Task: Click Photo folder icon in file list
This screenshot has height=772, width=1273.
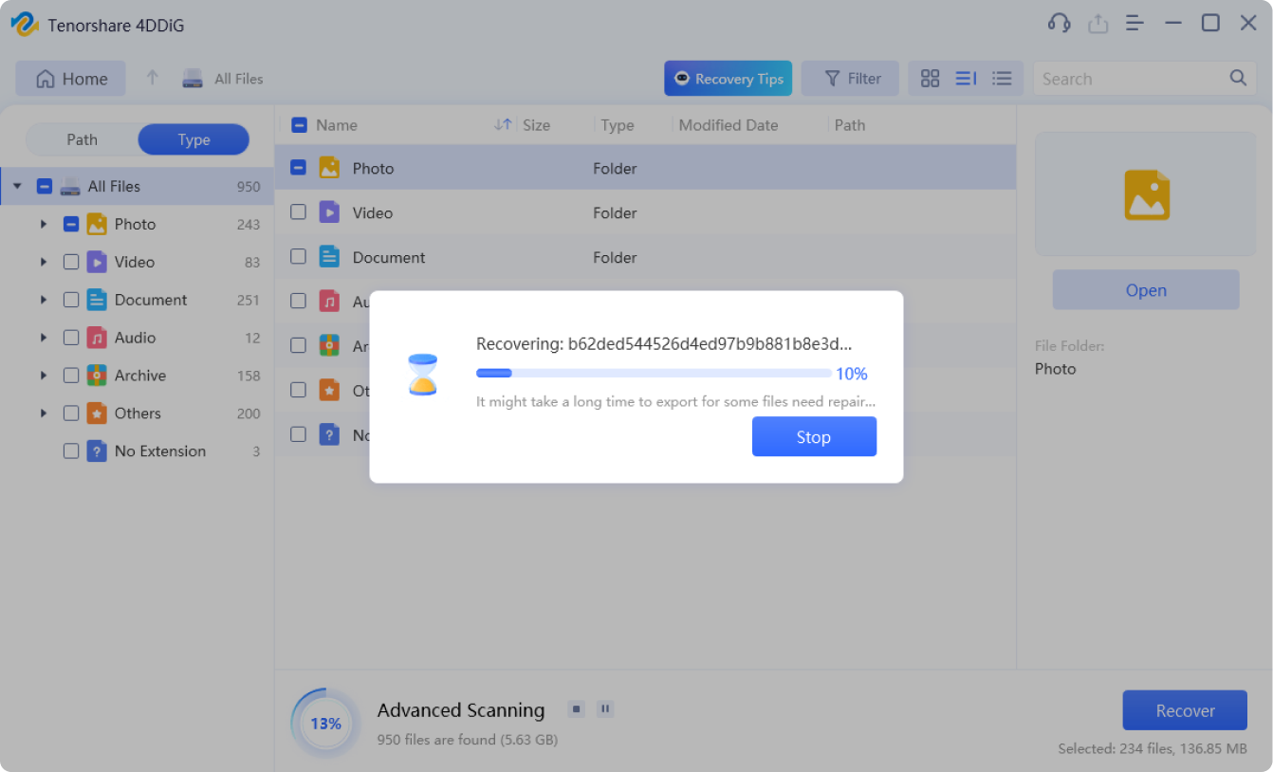Action: click(329, 168)
